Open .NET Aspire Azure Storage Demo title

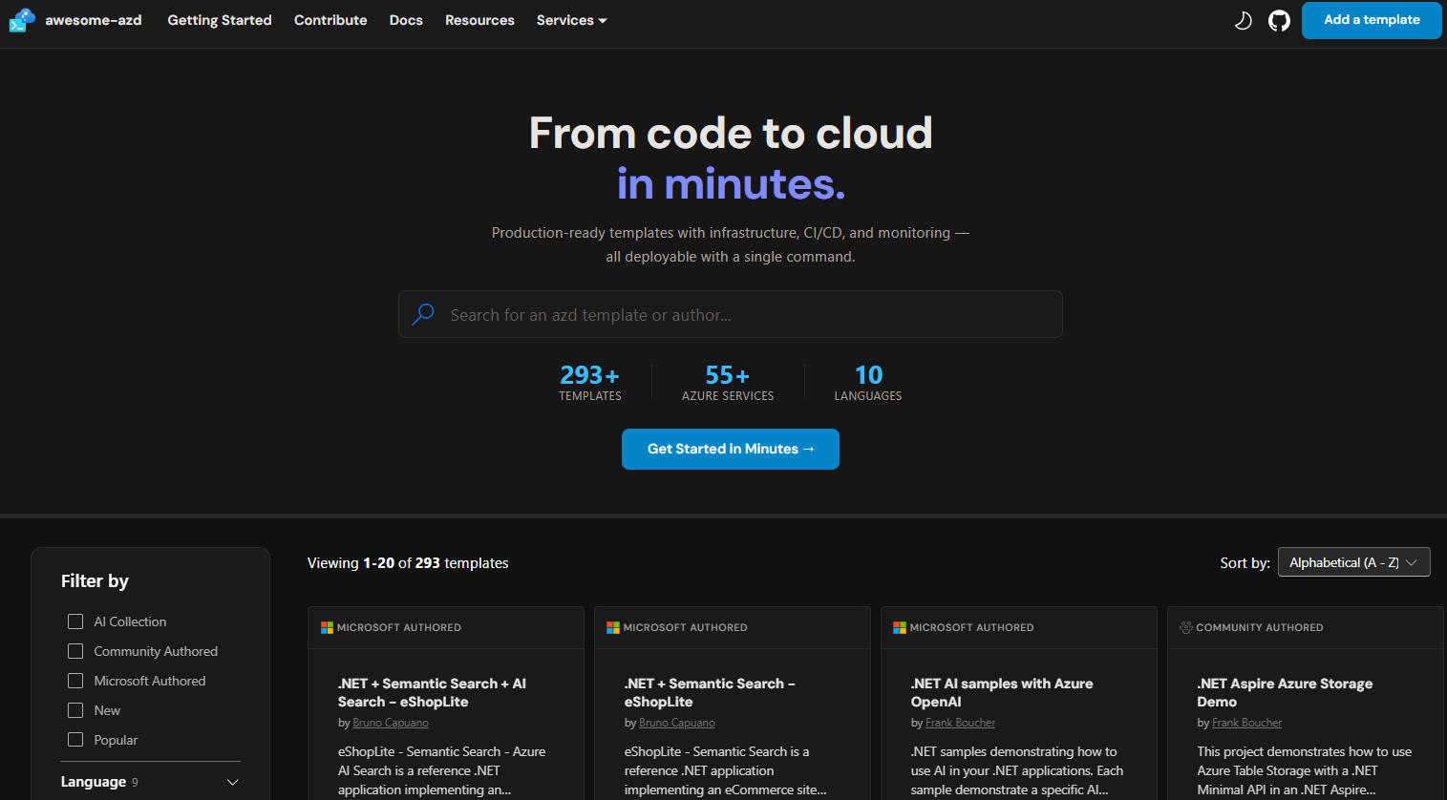click(x=1285, y=692)
